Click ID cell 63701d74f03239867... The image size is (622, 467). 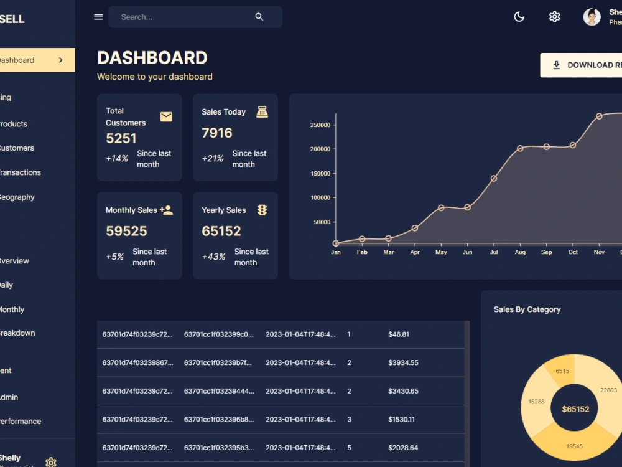pyautogui.click(x=137, y=362)
